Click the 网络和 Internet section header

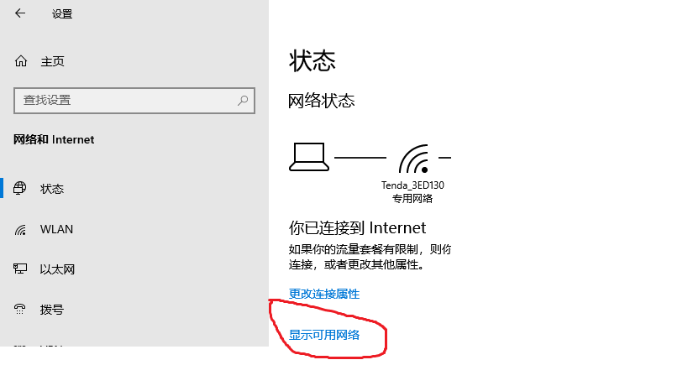pyautogui.click(x=54, y=139)
